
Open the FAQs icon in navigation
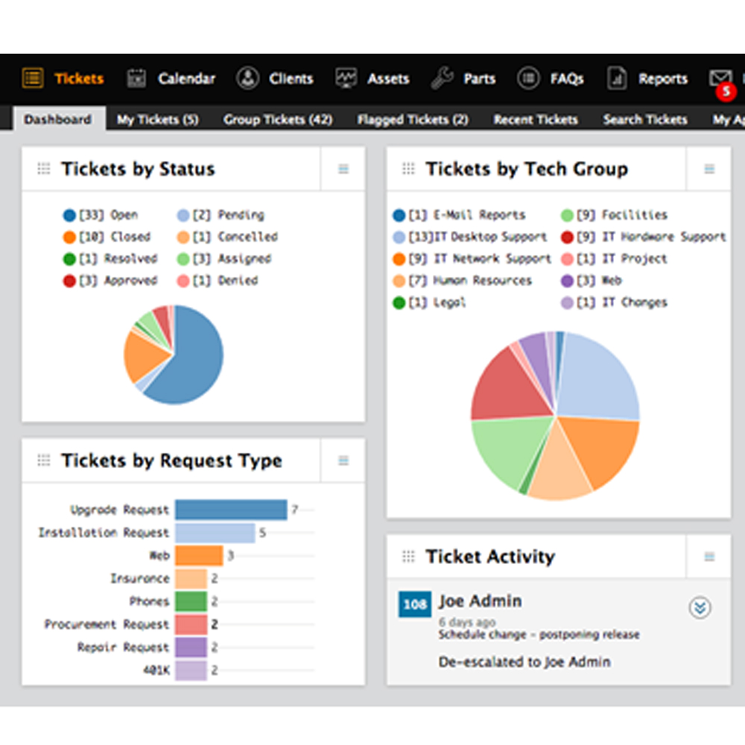(x=528, y=78)
